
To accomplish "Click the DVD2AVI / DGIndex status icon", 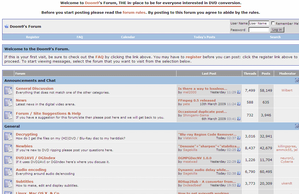I will [8, 160].
